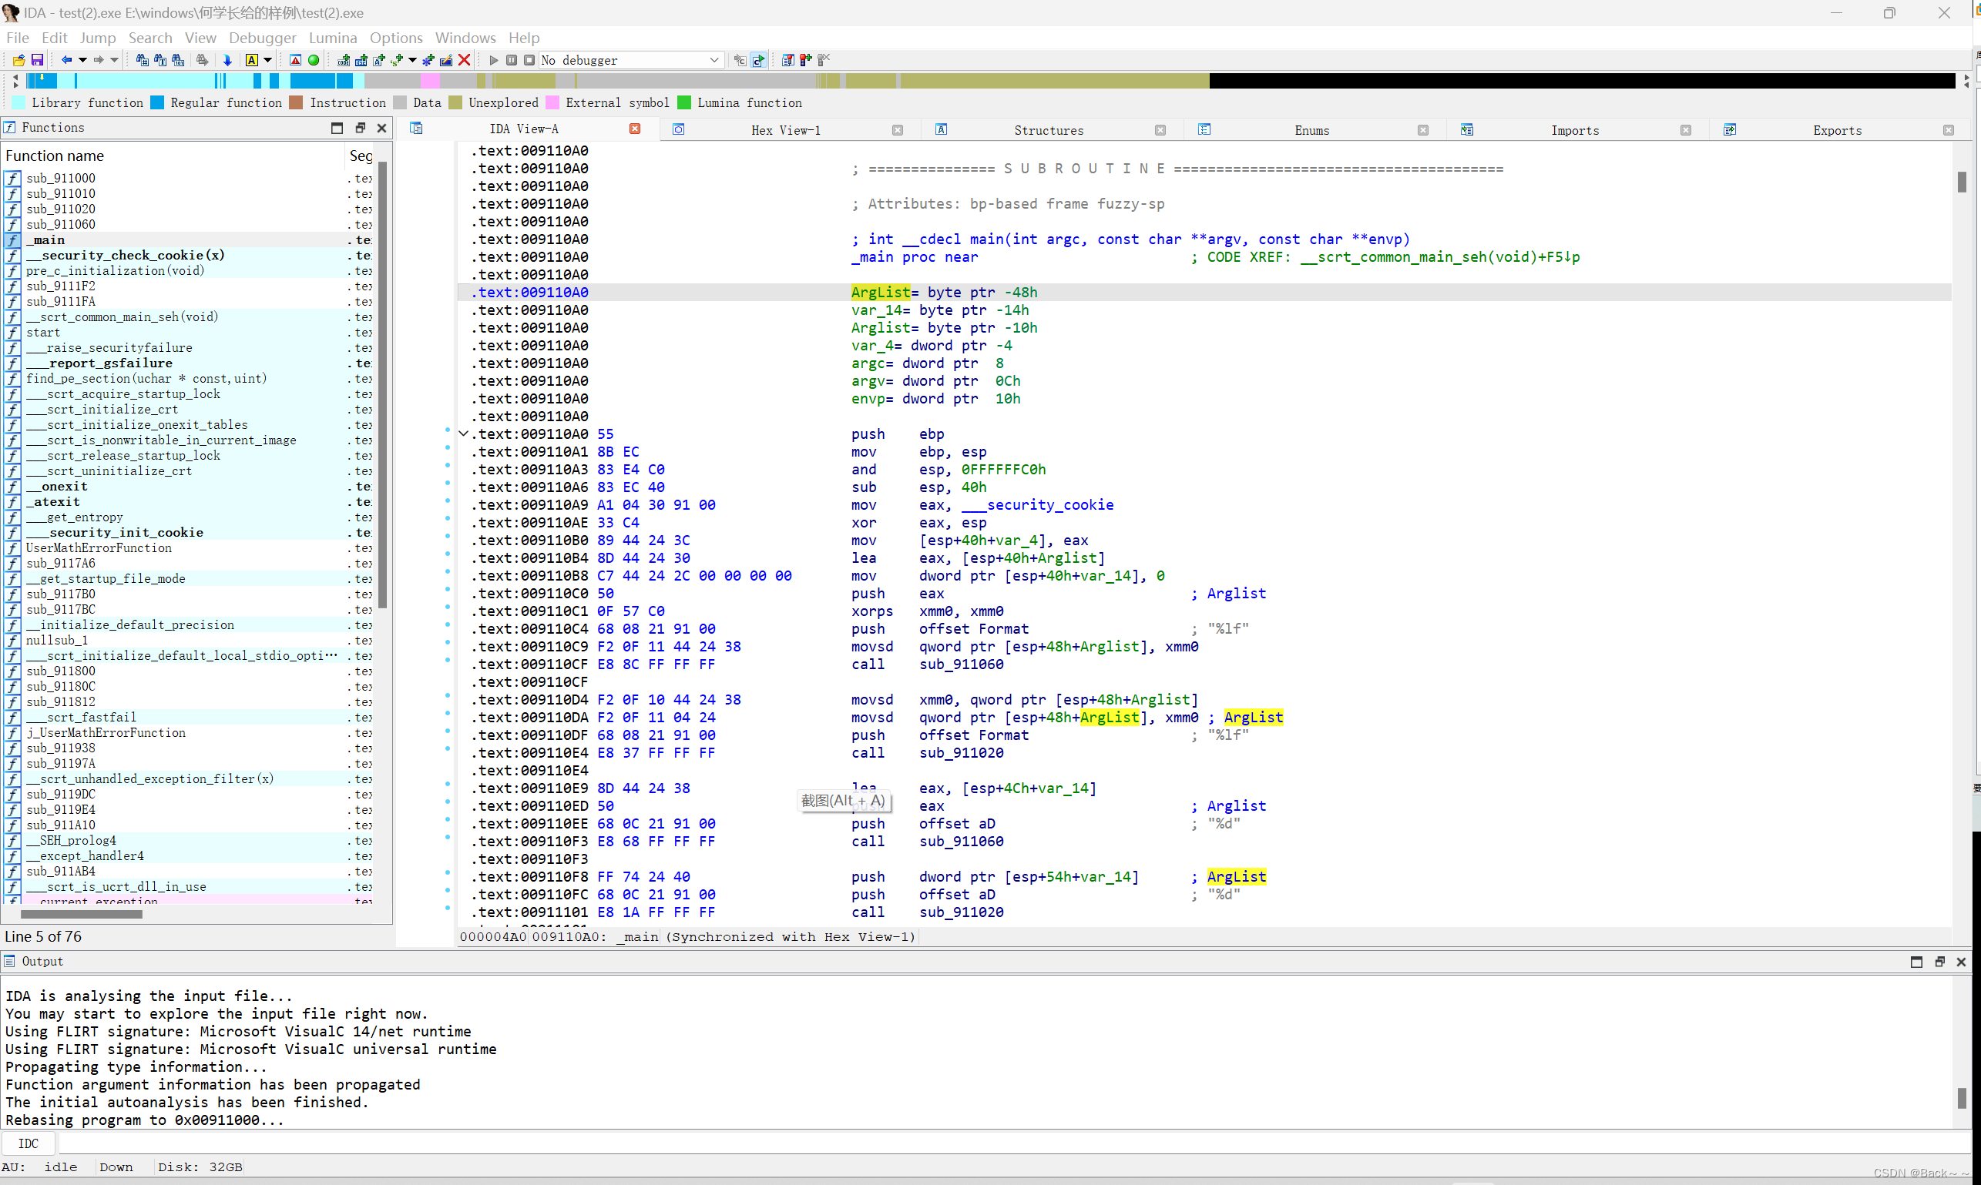1981x1185 pixels.
Task: Toggle the highlighted debugger trace icon
Action: [758, 60]
